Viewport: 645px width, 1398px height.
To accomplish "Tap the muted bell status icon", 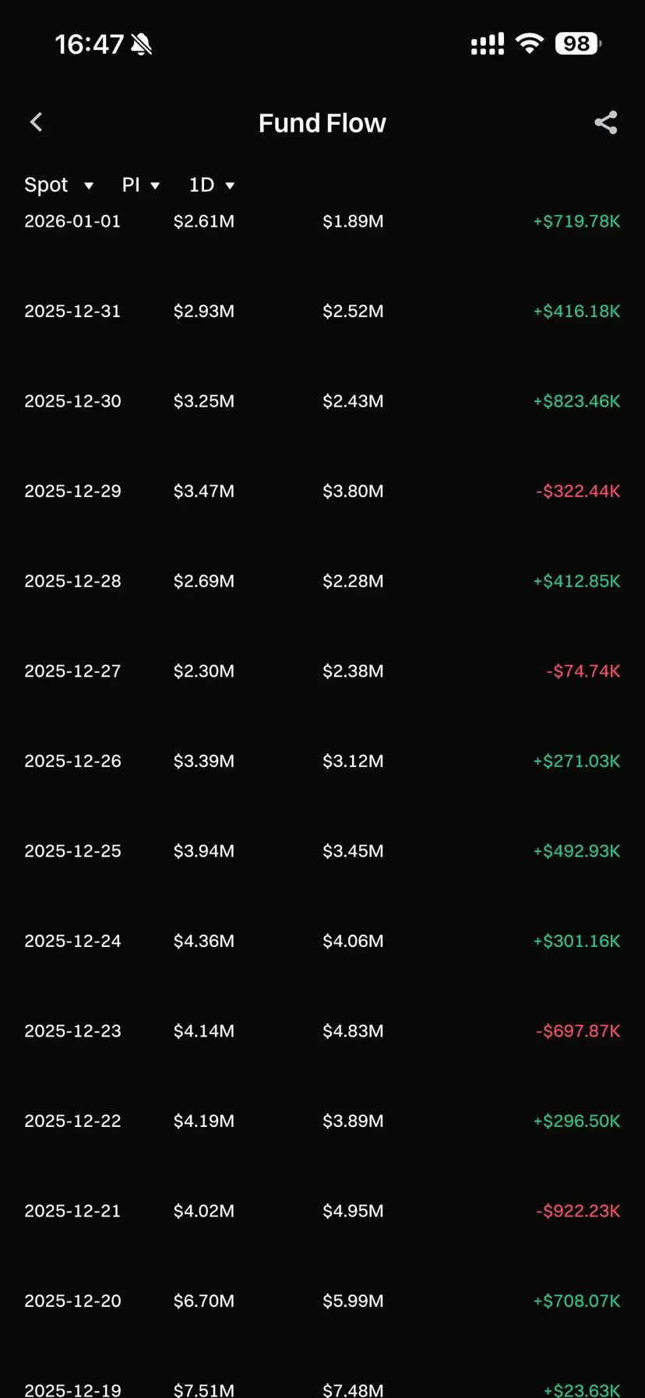I will (x=141, y=44).
